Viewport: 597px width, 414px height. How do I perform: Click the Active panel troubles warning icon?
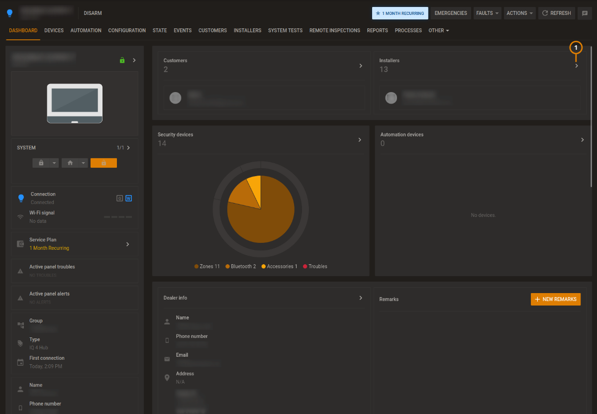(21, 270)
